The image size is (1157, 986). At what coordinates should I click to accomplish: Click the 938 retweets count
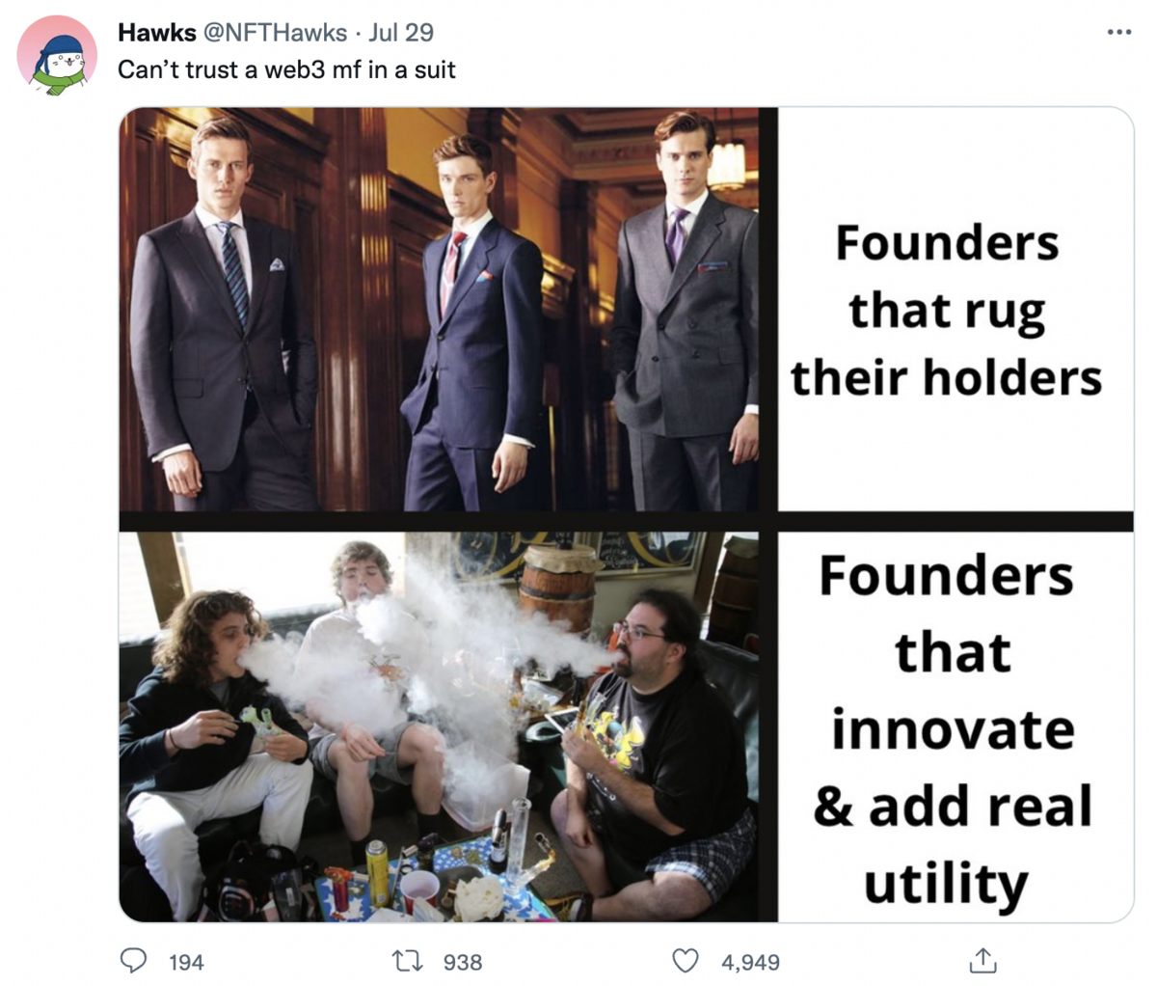point(463,962)
